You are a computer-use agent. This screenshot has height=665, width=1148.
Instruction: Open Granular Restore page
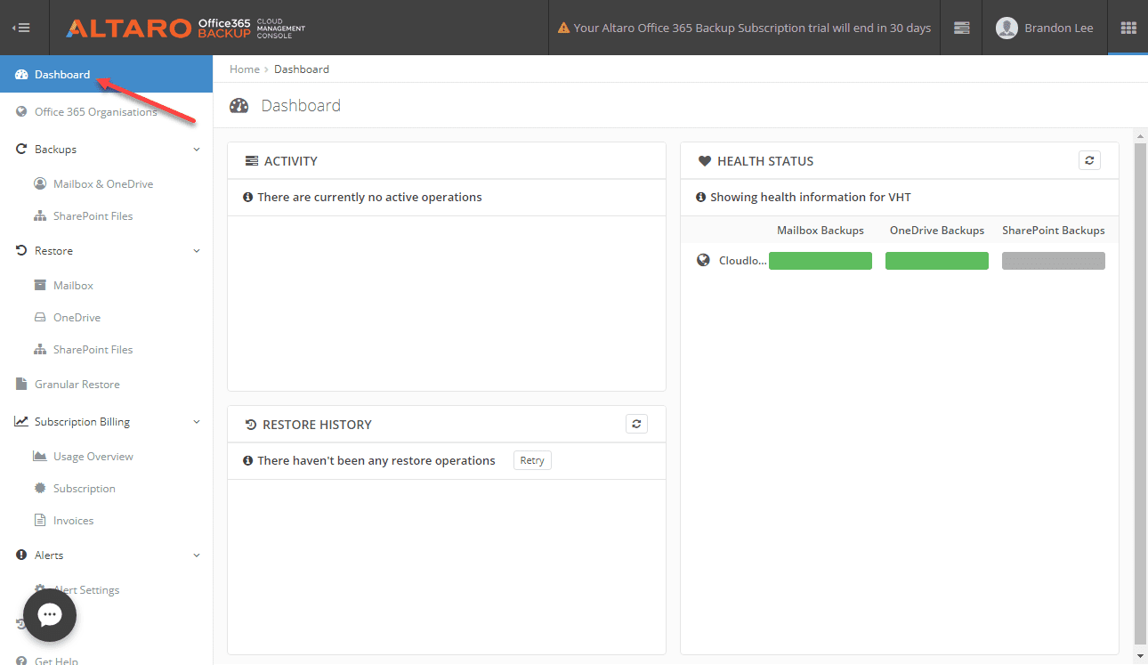pos(77,385)
